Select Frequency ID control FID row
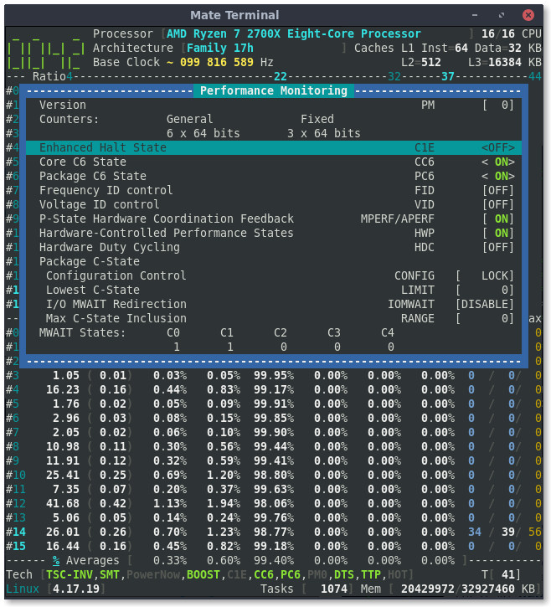Image resolution: width=551 pixels, height=607 pixels. click(x=273, y=190)
